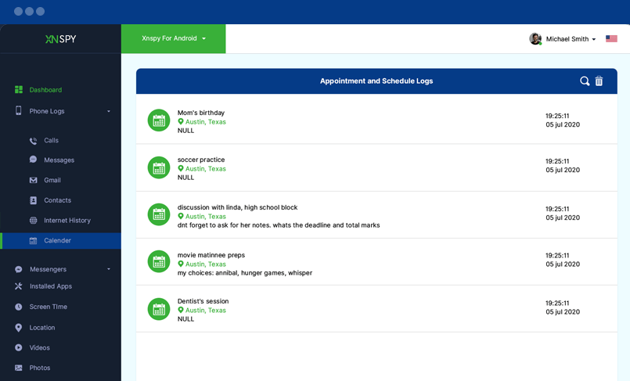Click calendar icon beside soccer practice
Viewport: 630px width, 381px height.
159,167
